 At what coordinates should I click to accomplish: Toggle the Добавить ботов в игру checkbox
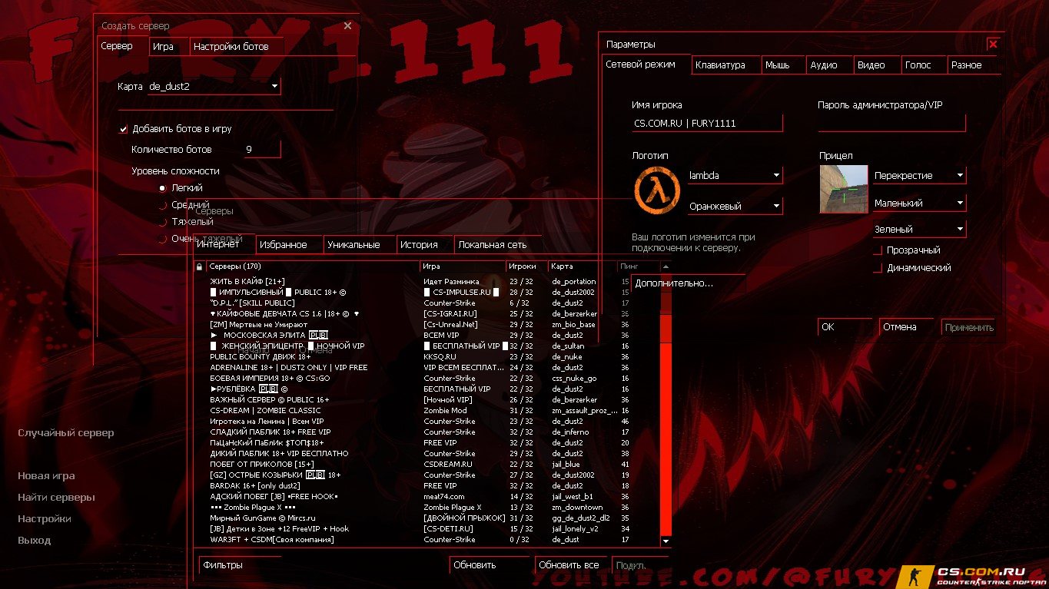point(124,129)
